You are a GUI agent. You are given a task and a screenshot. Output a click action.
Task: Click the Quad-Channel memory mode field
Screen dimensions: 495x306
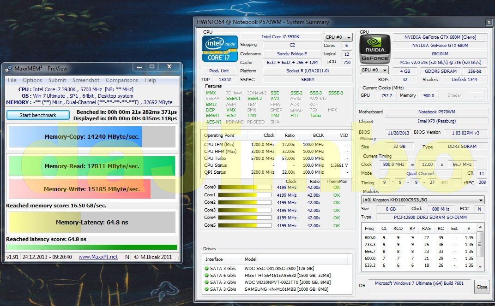(x=420, y=173)
